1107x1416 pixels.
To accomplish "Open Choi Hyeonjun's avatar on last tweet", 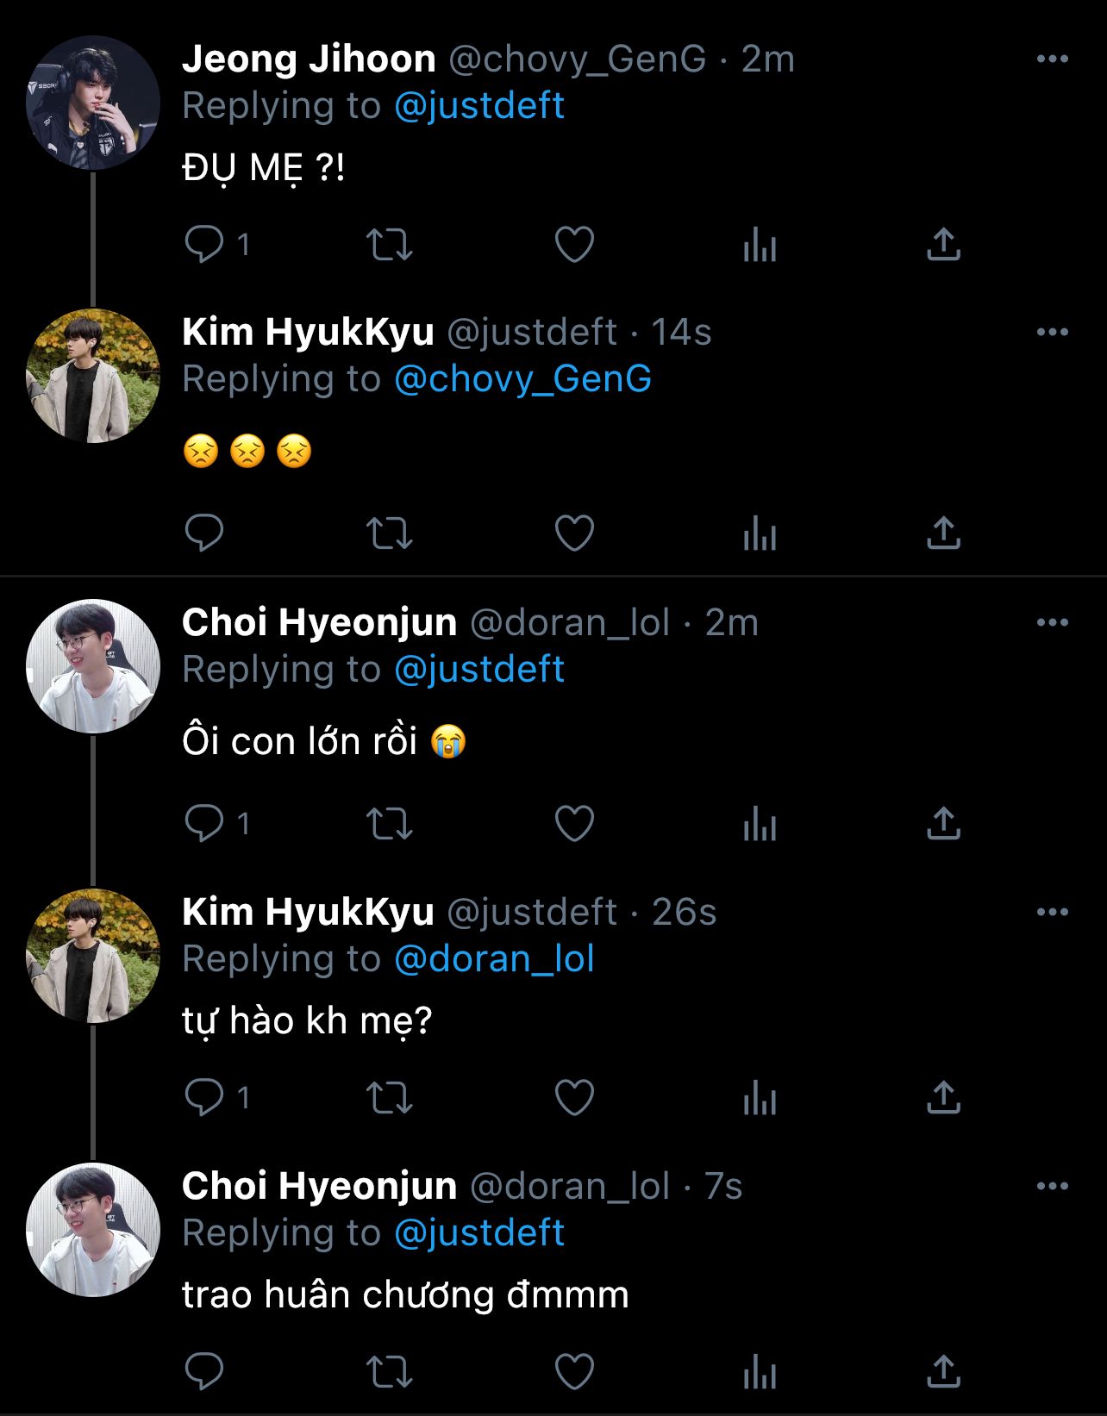I will point(93,1229).
